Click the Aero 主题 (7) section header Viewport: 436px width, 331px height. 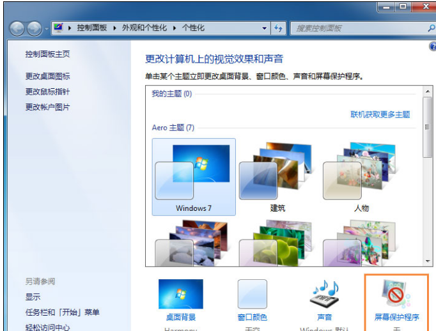pos(173,128)
